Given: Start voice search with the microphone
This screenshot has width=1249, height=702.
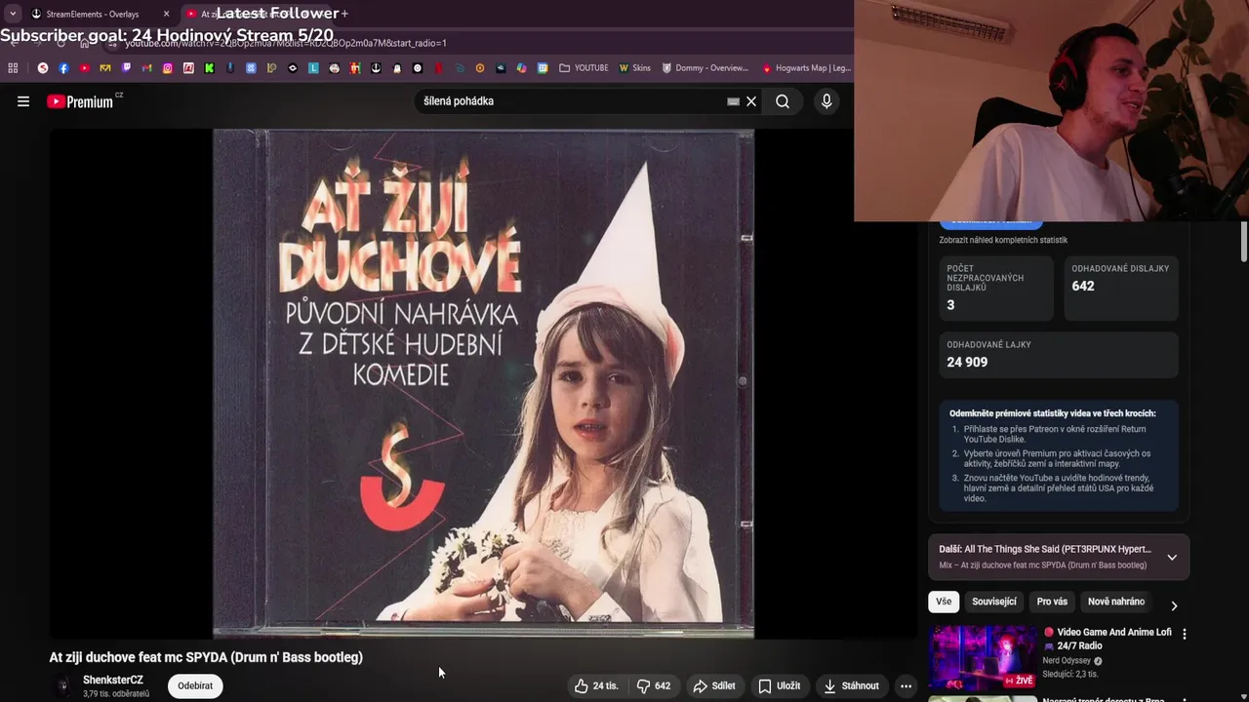Looking at the screenshot, I should [826, 101].
